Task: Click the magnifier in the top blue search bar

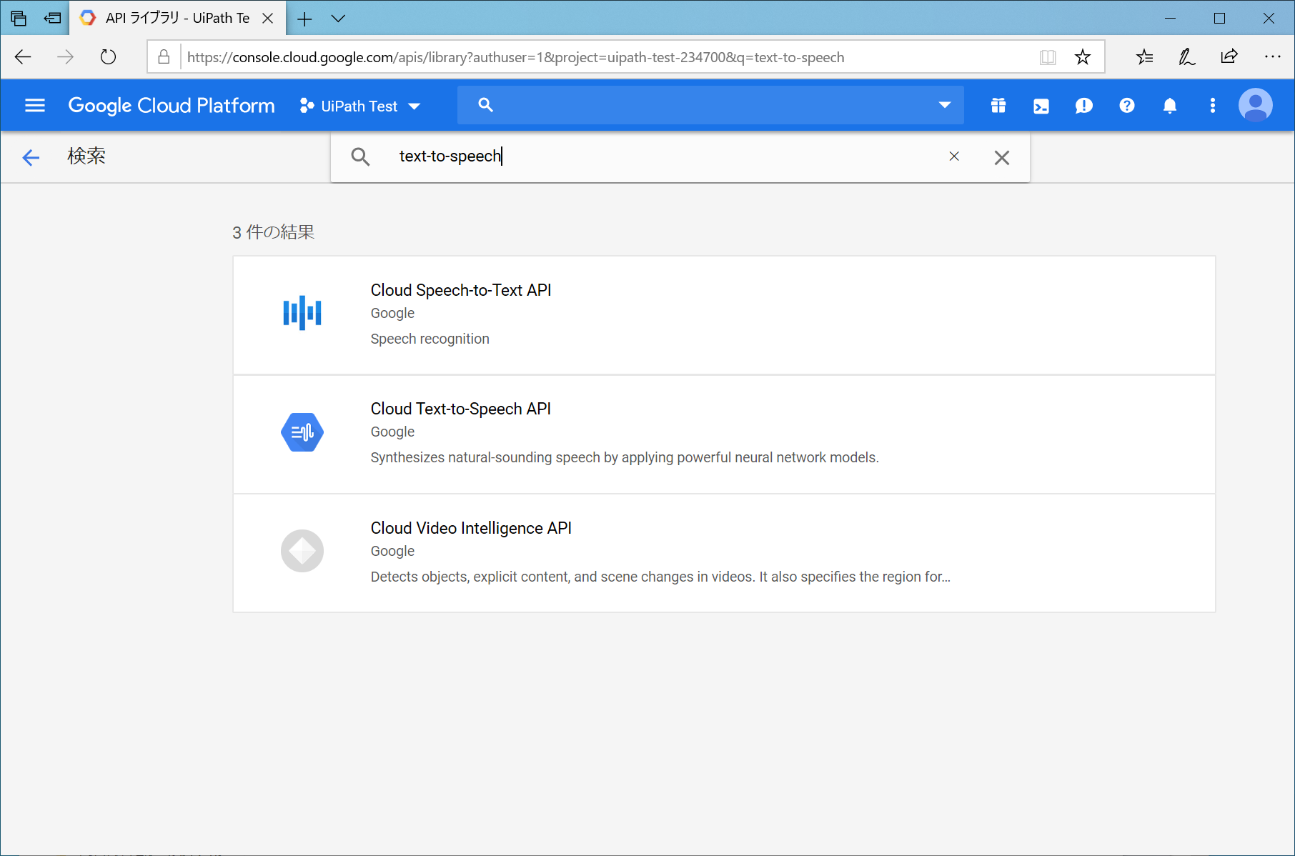Action: click(x=486, y=105)
